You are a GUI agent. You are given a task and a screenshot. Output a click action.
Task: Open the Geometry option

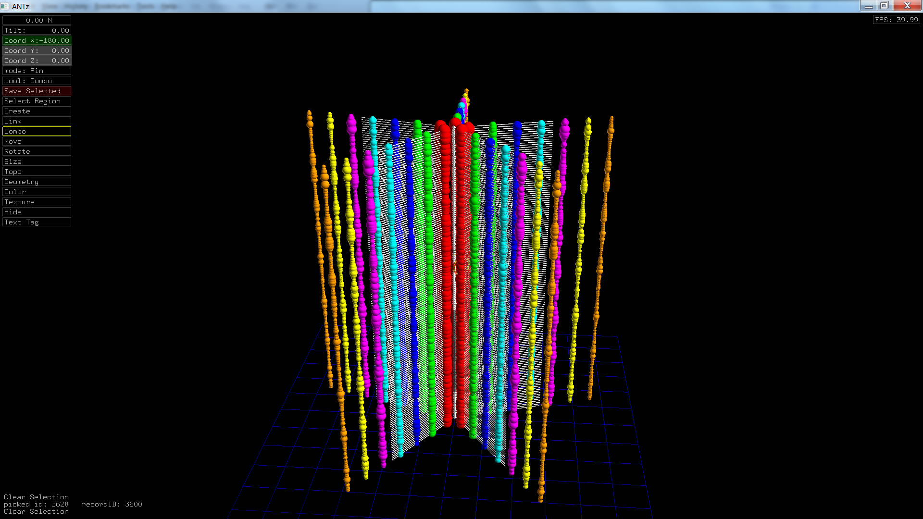tap(37, 182)
